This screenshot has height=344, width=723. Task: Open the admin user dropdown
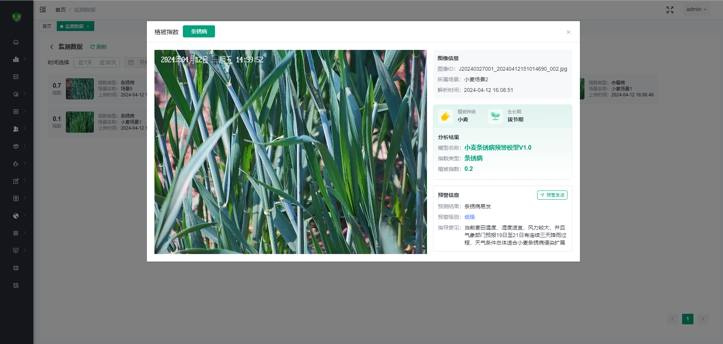point(696,9)
